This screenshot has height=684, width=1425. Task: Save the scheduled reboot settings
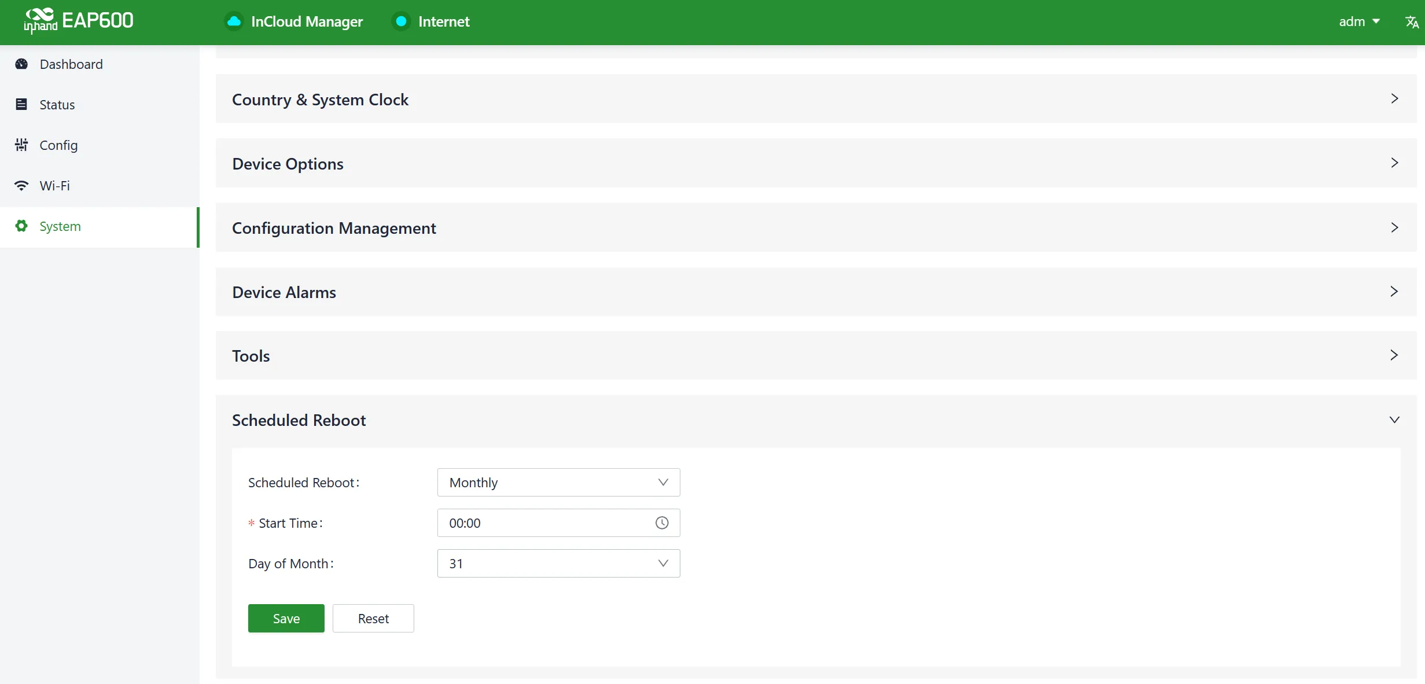click(286, 618)
